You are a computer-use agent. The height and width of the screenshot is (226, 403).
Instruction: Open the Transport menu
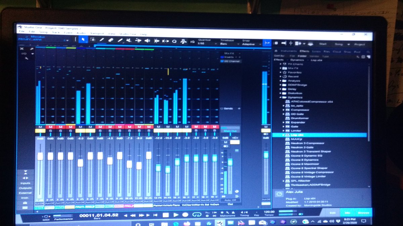tap(97, 33)
